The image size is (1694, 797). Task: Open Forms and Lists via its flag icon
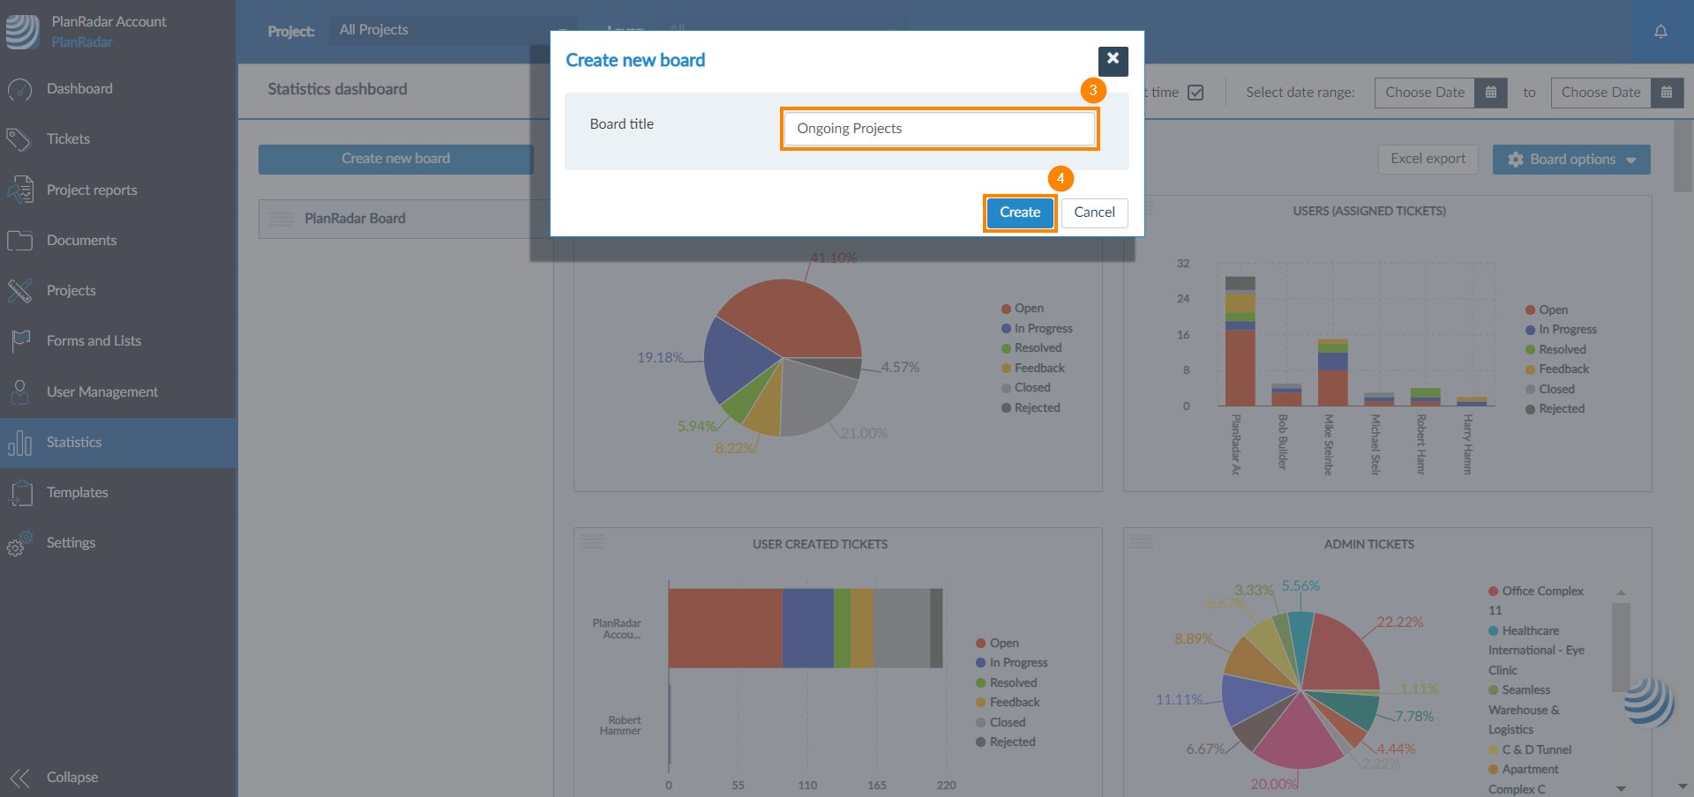click(19, 341)
